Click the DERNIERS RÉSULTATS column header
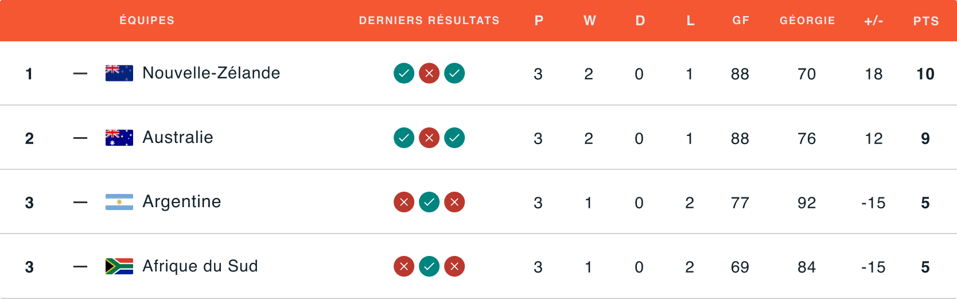The image size is (957, 299). click(x=429, y=21)
